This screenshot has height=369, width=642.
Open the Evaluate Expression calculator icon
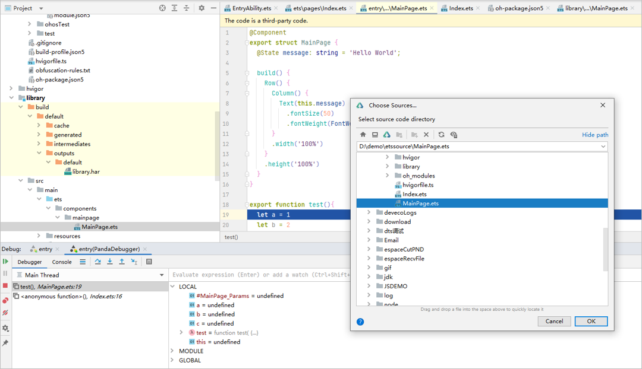coord(149,262)
